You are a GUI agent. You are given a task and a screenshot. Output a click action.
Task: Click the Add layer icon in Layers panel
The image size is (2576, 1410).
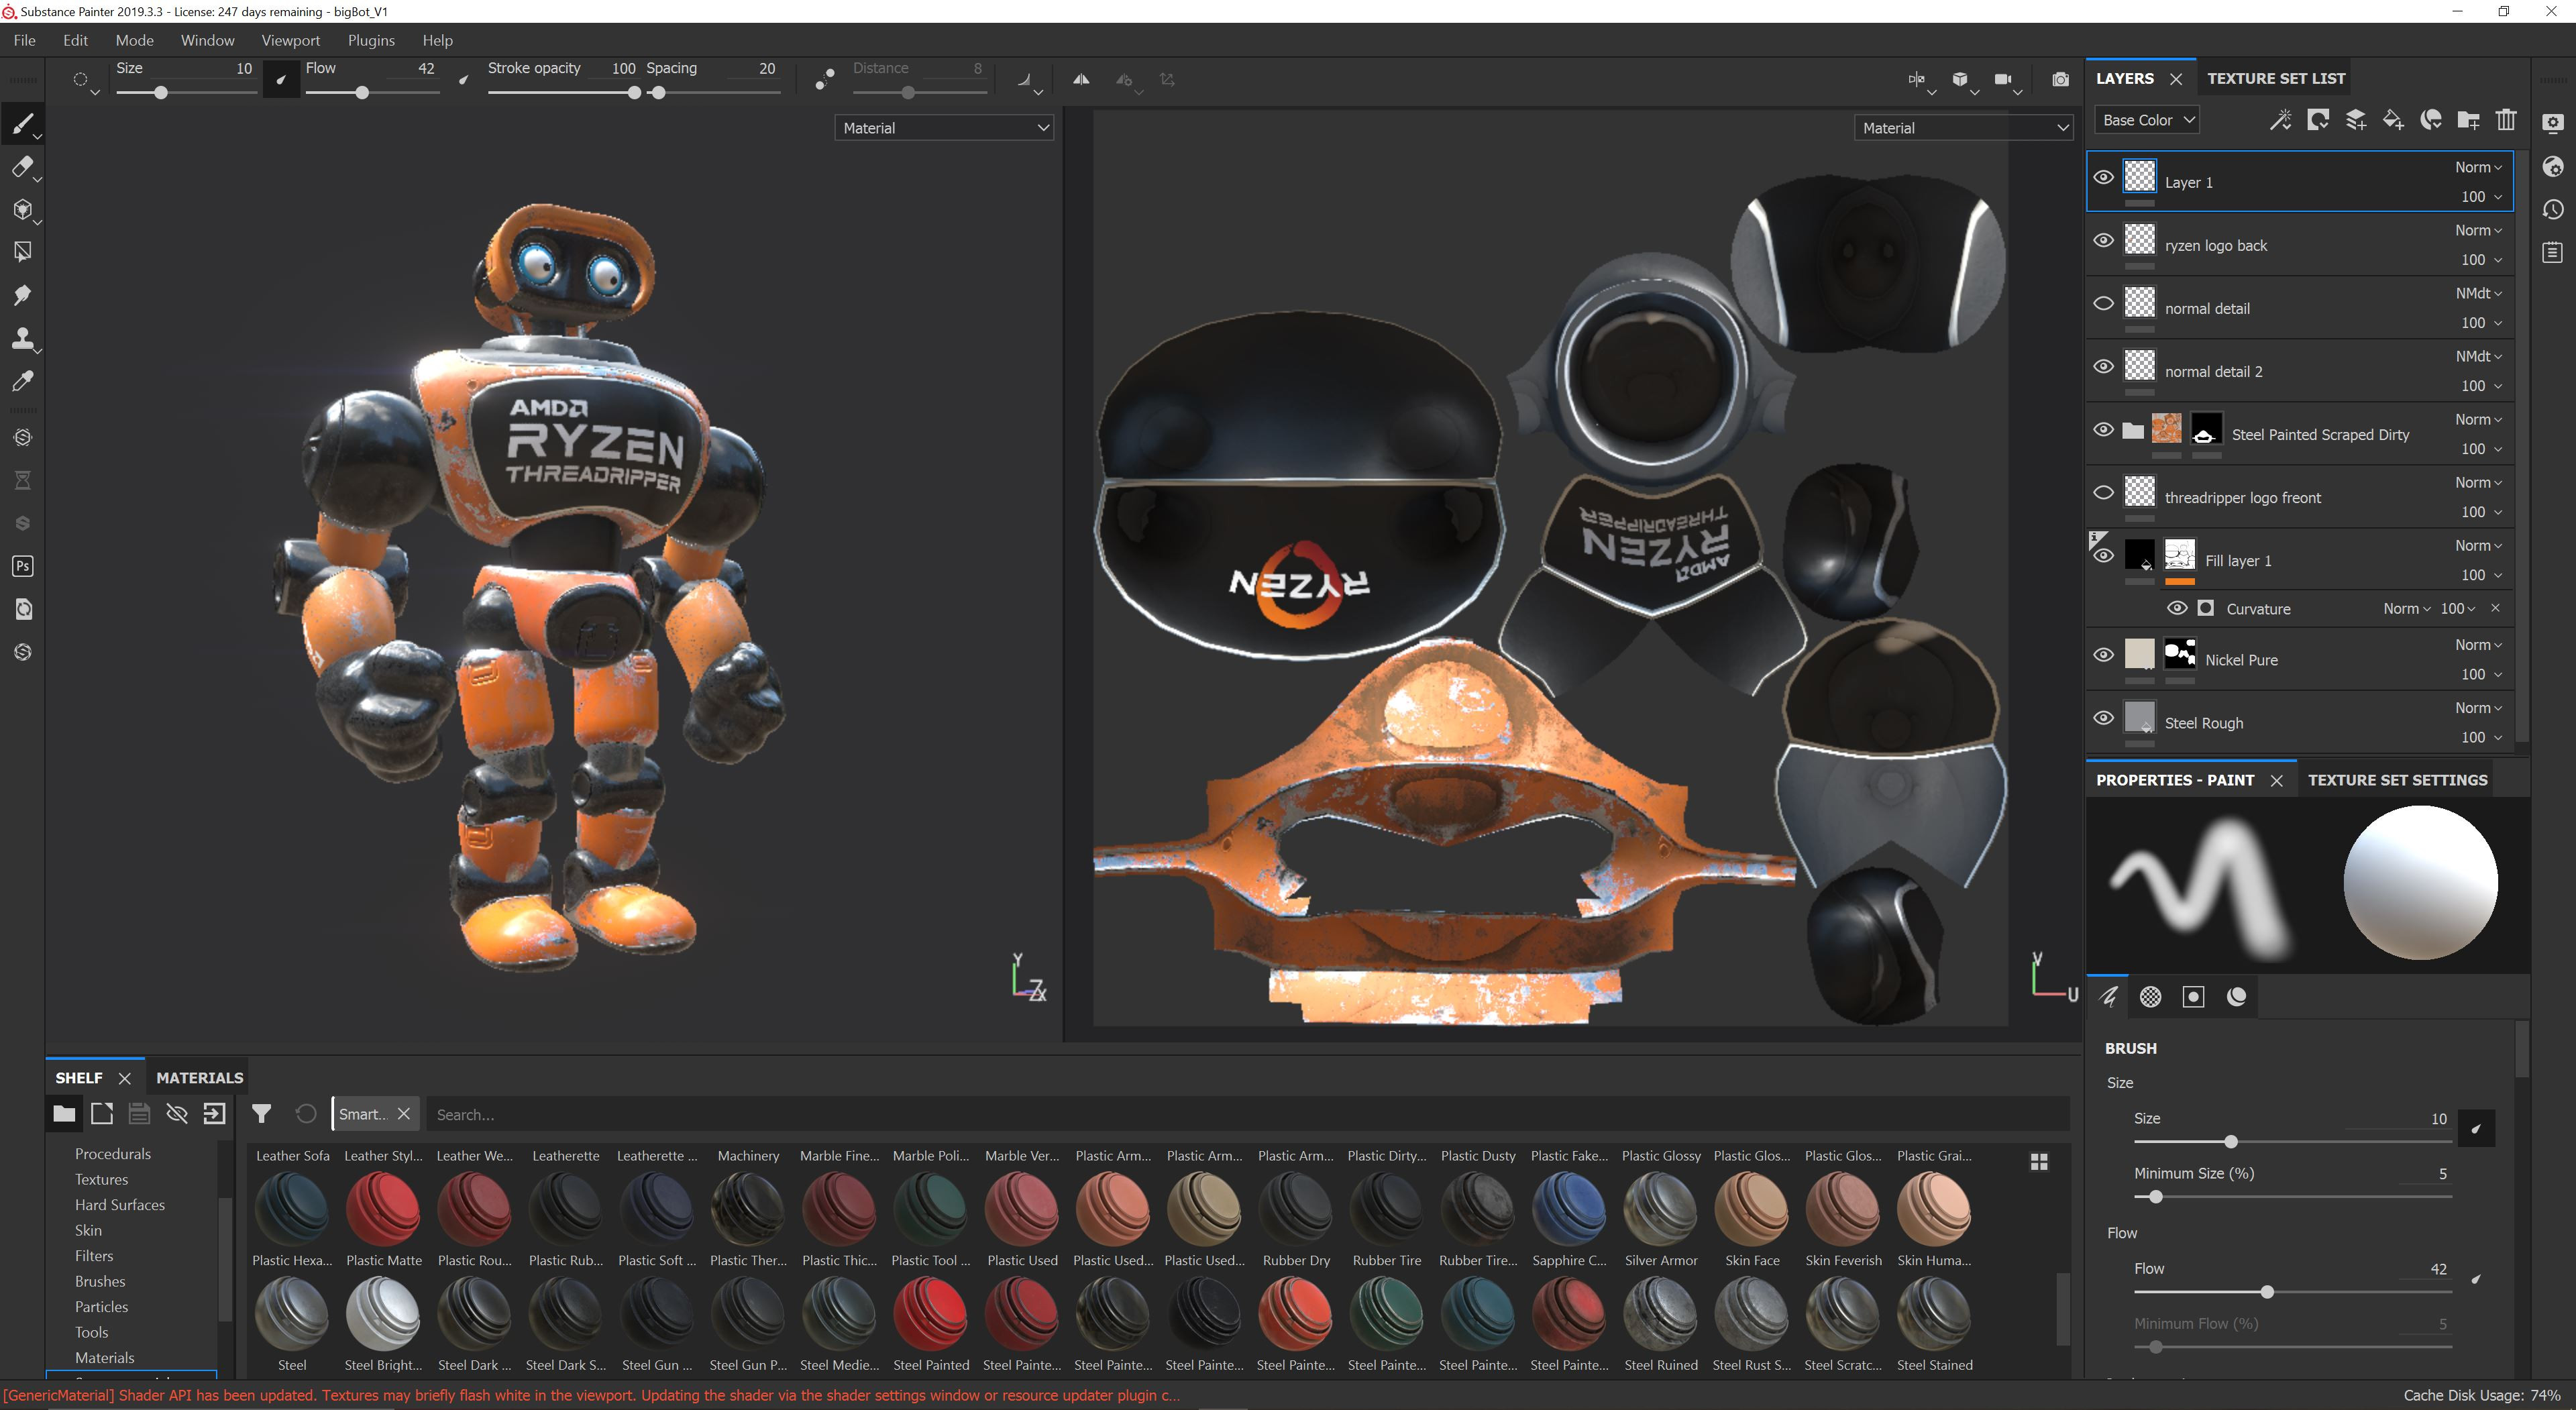(x=2356, y=119)
